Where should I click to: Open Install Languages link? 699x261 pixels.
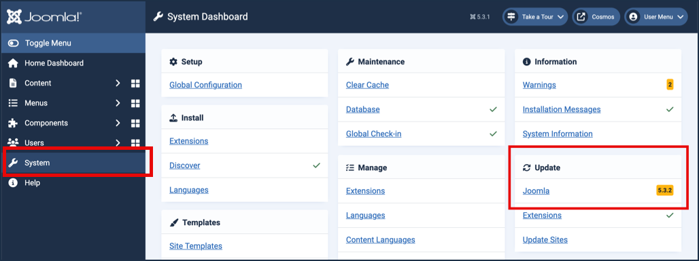tap(188, 190)
